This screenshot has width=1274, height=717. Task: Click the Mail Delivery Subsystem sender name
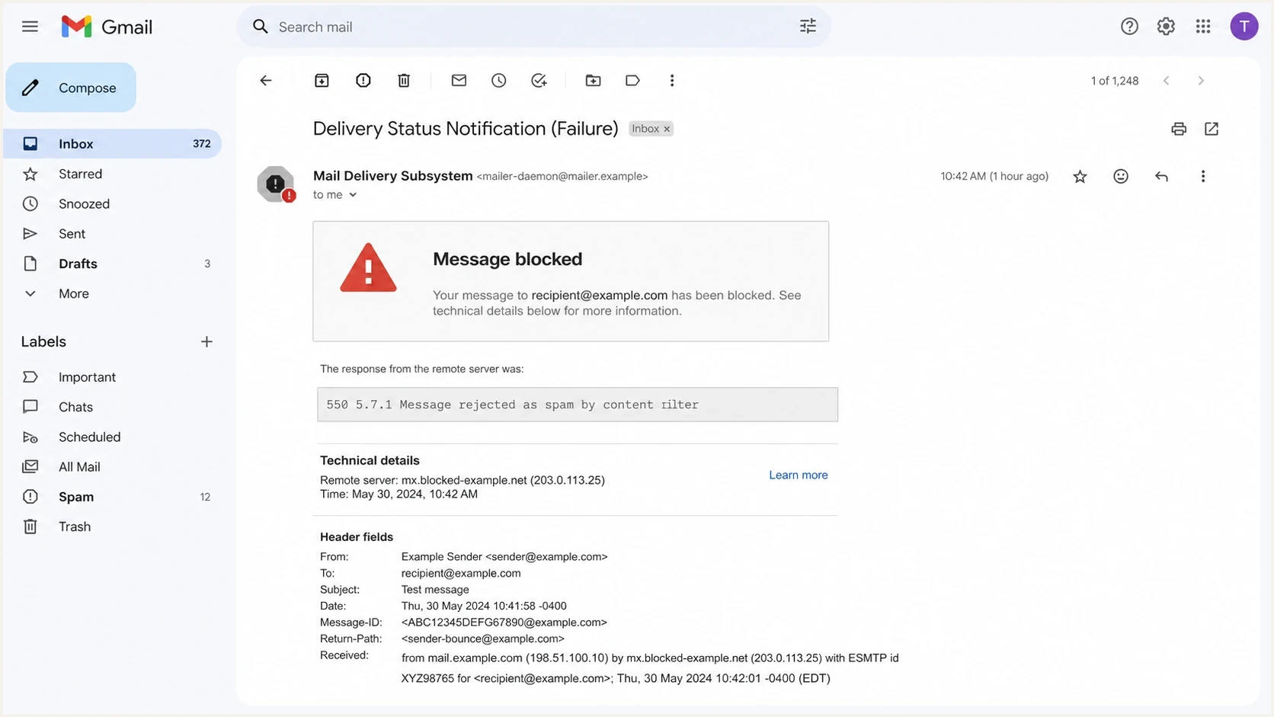[393, 176]
